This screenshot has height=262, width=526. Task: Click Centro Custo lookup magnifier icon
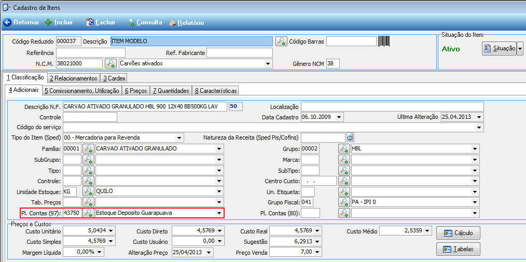point(344,181)
